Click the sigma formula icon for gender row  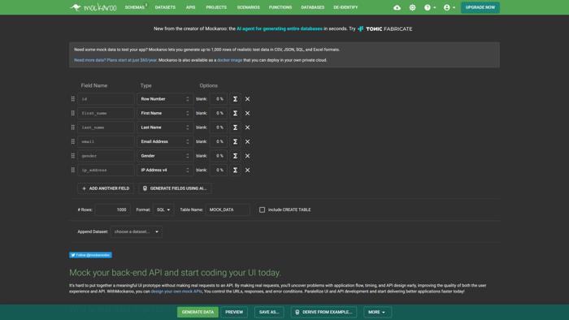(235, 156)
